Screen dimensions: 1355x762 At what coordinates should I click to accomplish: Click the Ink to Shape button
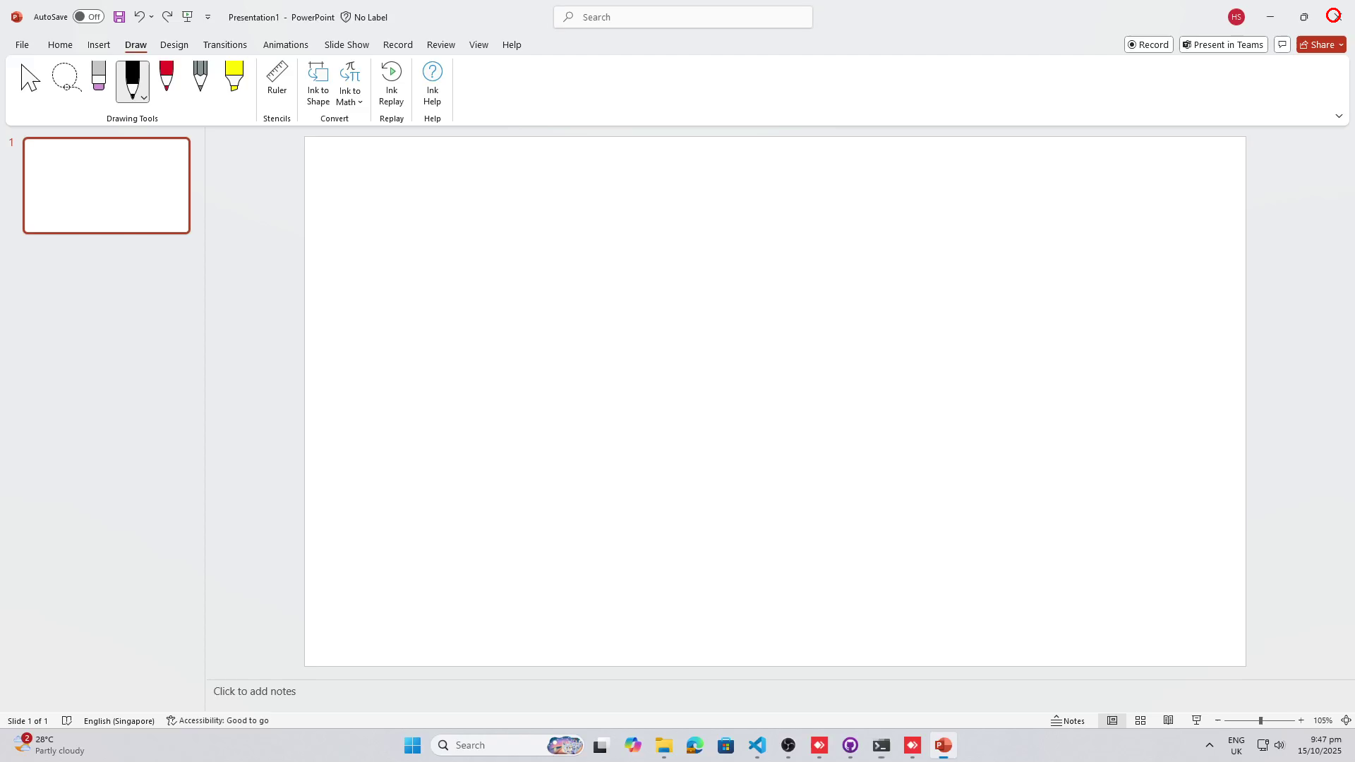point(318,83)
